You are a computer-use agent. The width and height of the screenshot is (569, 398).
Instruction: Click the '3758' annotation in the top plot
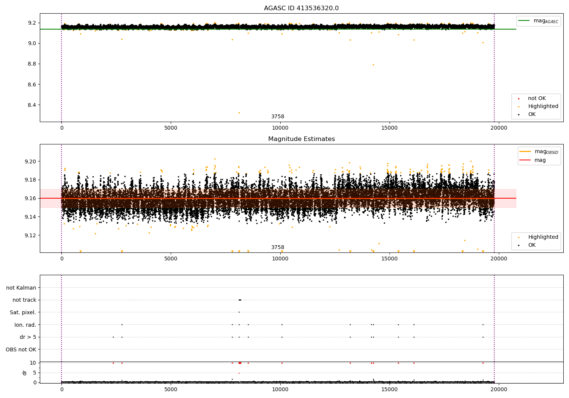[x=278, y=117]
